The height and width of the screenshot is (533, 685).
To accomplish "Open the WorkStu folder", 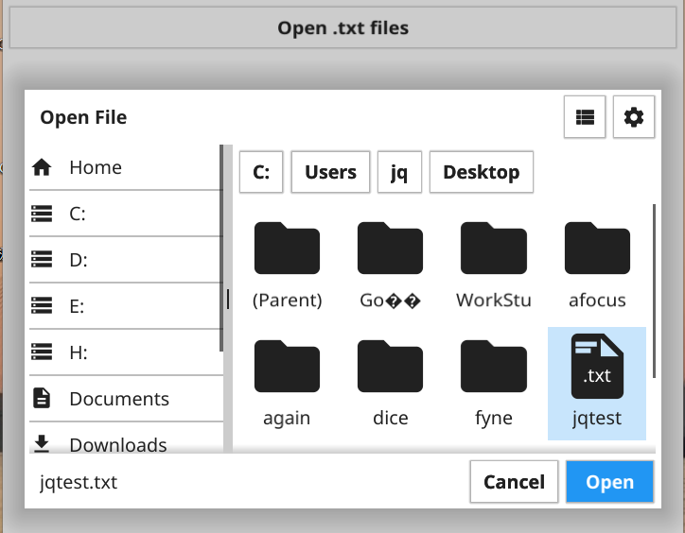I will [493, 265].
